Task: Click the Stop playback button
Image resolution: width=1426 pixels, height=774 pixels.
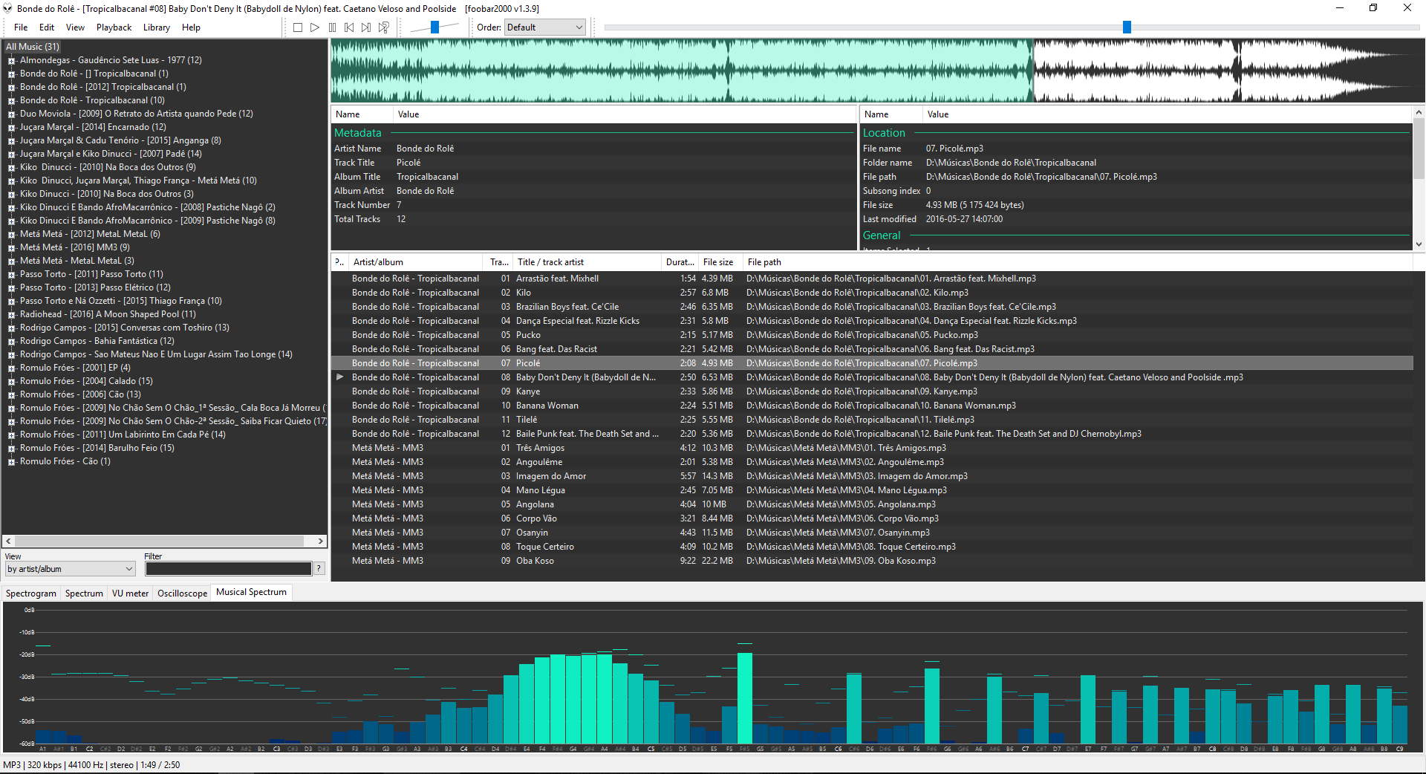Action: pos(298,27)
